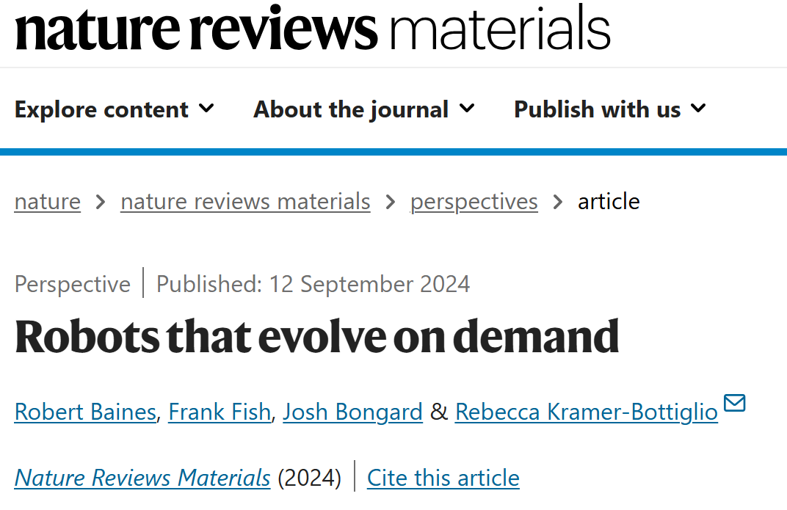Screen dimensions: 787x510
Task: Open author Robert Baines' link
Action: pos(85,412)
